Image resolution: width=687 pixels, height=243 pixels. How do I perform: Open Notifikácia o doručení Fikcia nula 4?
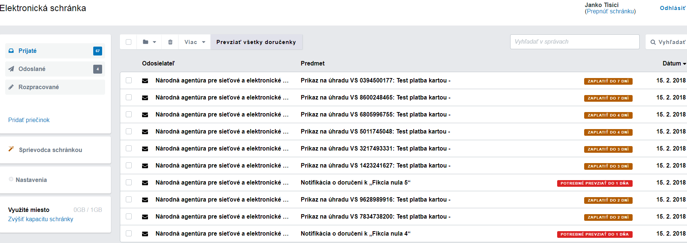pos(356,233)
